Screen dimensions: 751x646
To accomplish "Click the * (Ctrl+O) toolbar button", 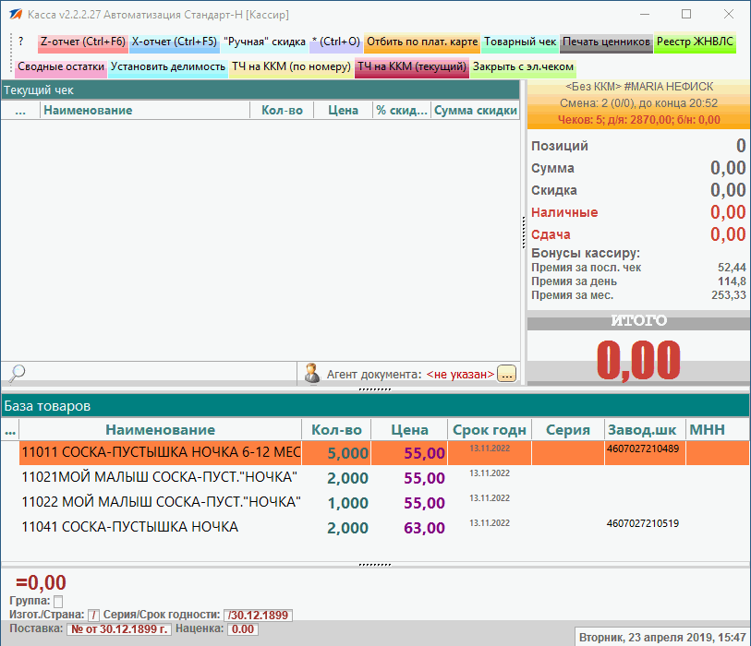I will pyautogui.click(x=336, y=42).
